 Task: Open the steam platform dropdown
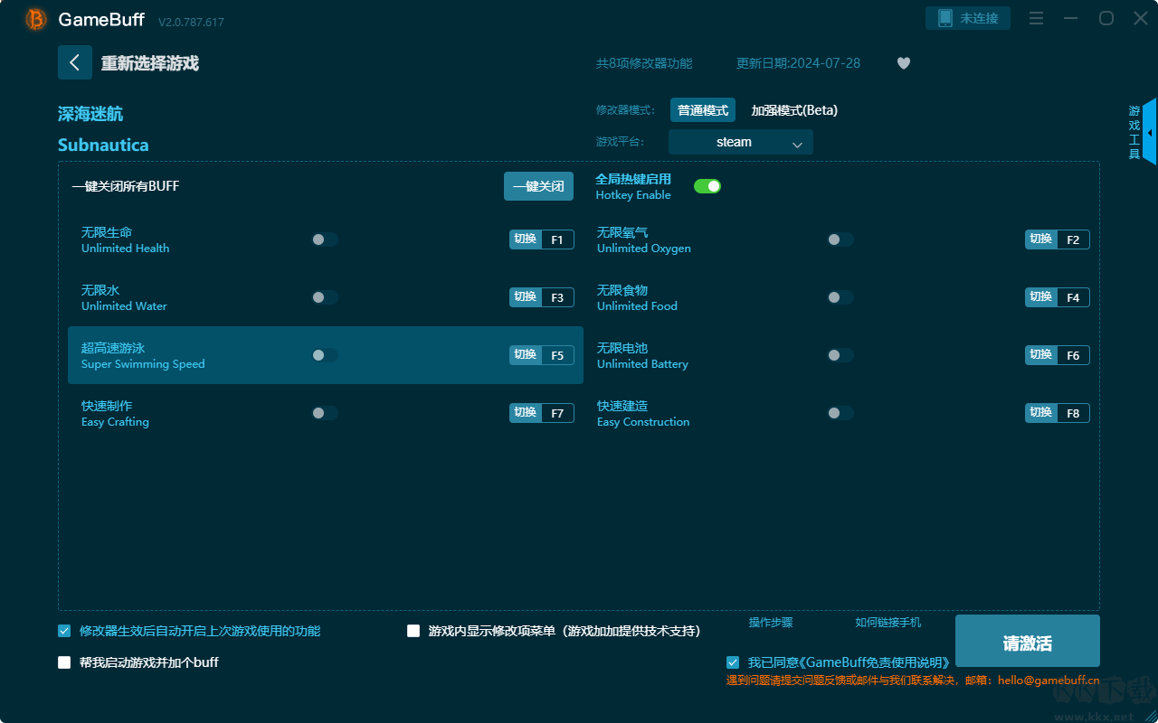[x=741, y=142]
